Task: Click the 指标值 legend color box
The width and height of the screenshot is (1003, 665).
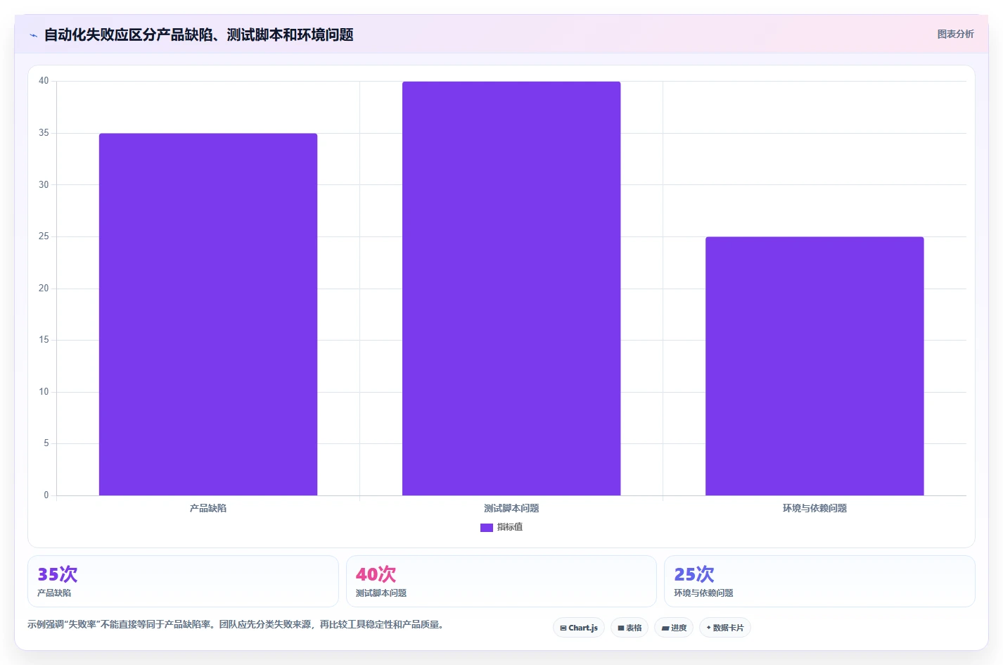Action: [x=486, y=527]
